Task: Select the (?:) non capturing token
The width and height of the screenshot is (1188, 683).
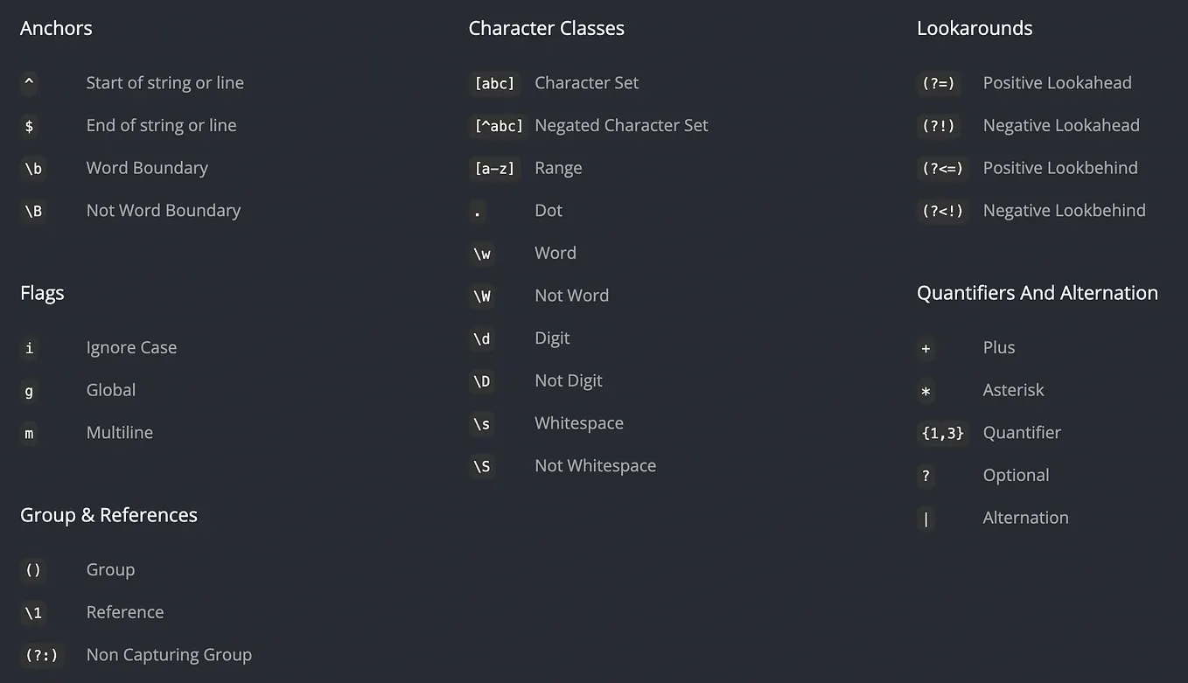Action: pyautogui.click(x=41, y=656)
